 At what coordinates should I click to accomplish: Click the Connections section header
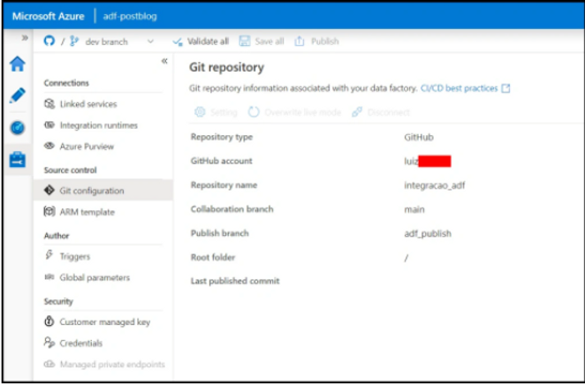pos(66,83)
